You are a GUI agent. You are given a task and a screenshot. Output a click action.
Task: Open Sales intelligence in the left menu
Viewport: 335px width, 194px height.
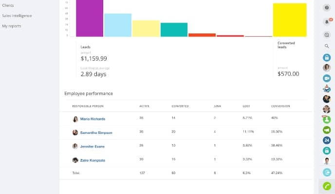point(17,16)
